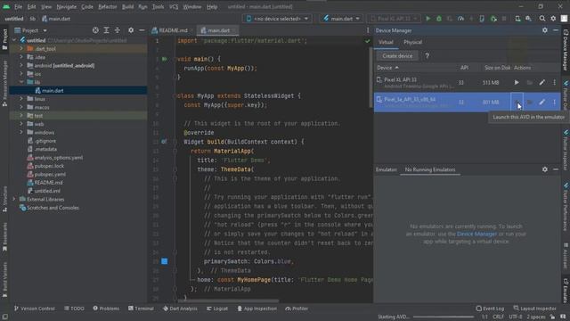
Task: Toggle Bookmarks side tab
Action: click(x=4, y=237)
